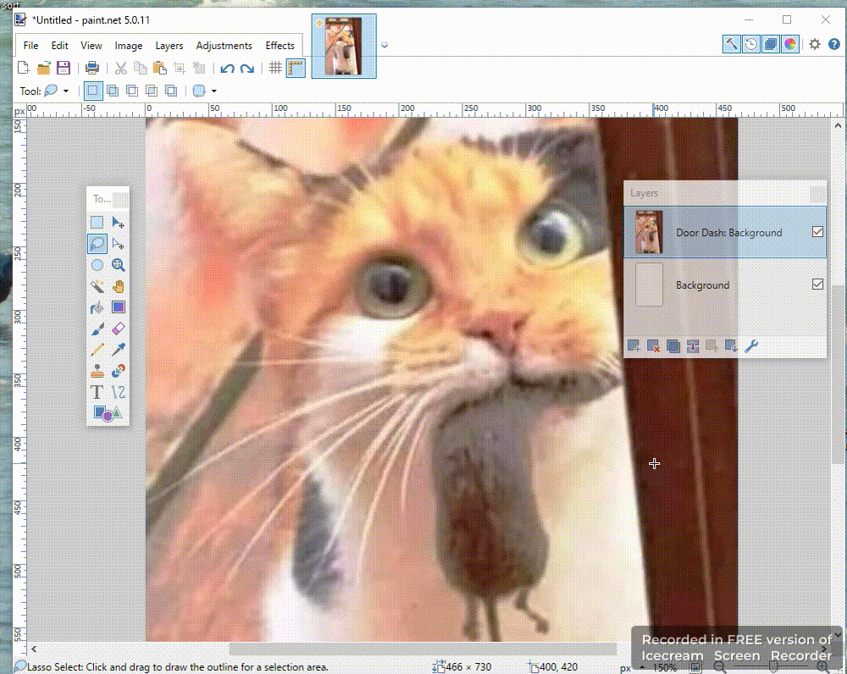Select the Text tool
Viewport: 847px width, 674px height.
(x=97, y=392)
